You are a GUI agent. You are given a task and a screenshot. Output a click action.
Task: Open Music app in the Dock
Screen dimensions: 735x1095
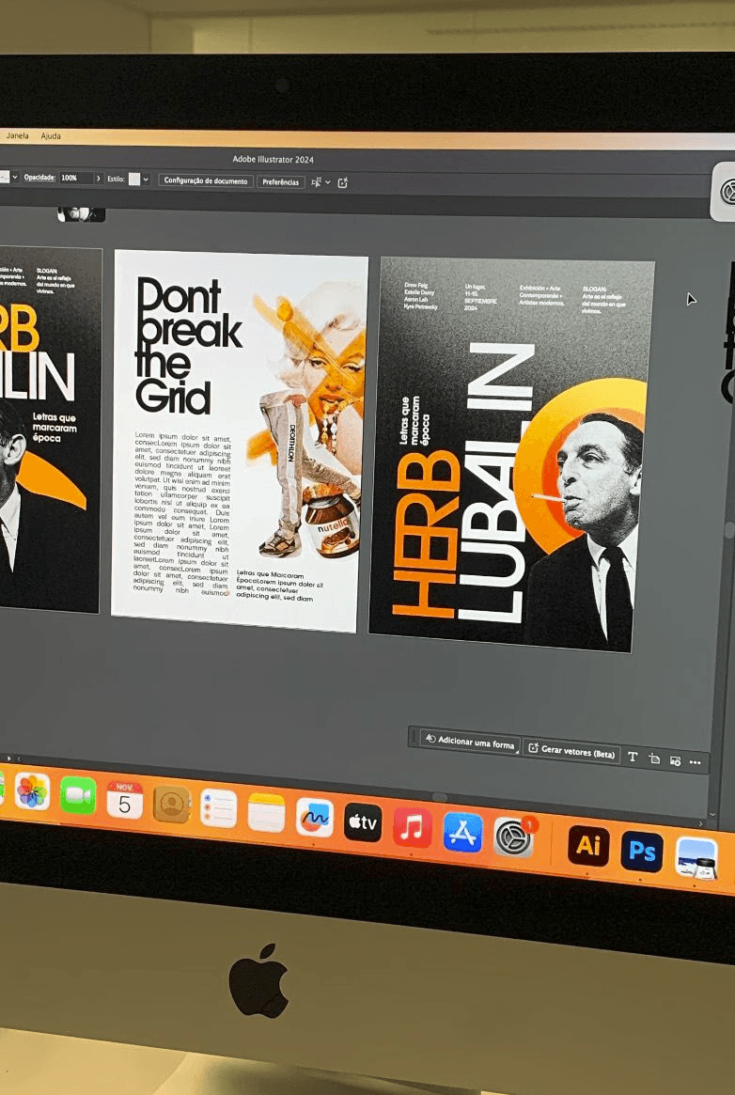[x=412, y=827]
